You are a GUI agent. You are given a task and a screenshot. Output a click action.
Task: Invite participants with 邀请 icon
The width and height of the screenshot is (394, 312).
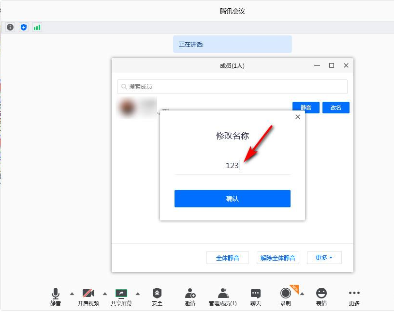pos(190,296)
